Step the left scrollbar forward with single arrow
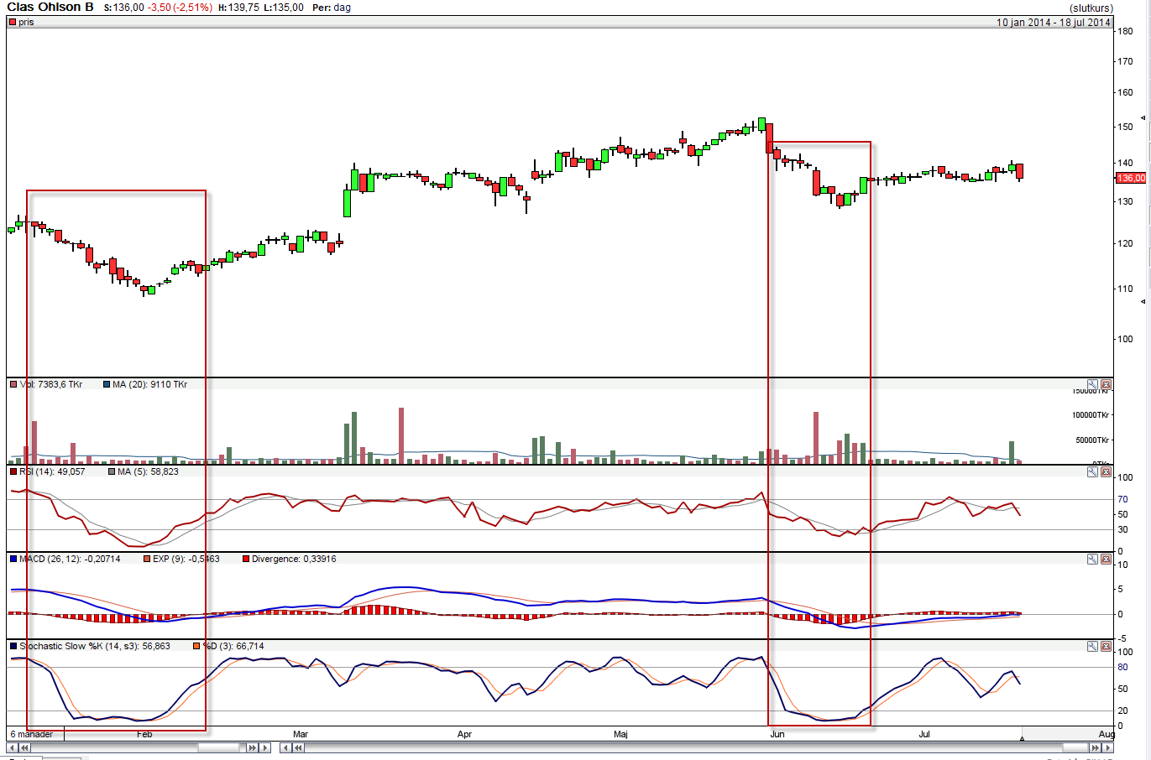The height and width of the screenshot is (760, 1151). coord(264,748)
